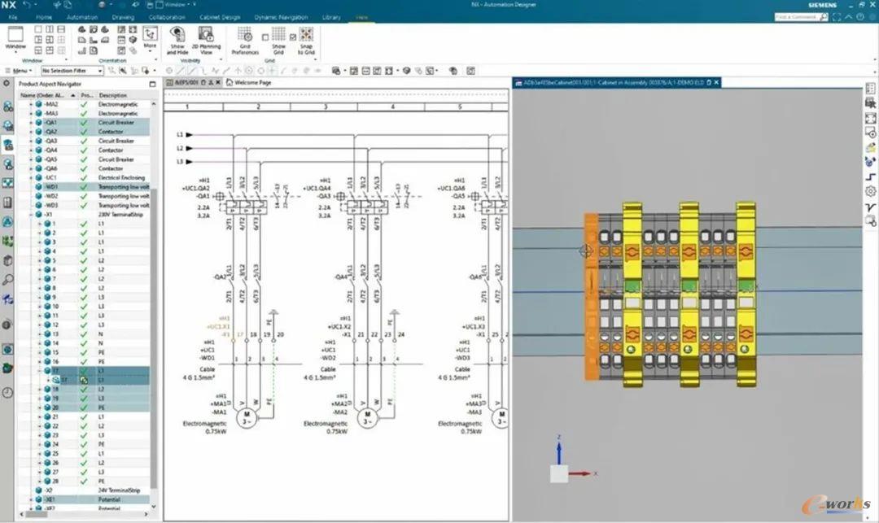The width and height of the screenshot is (879, 523).
Task: Select terminal 28 PE row
Action: click(x=84, y=481)
